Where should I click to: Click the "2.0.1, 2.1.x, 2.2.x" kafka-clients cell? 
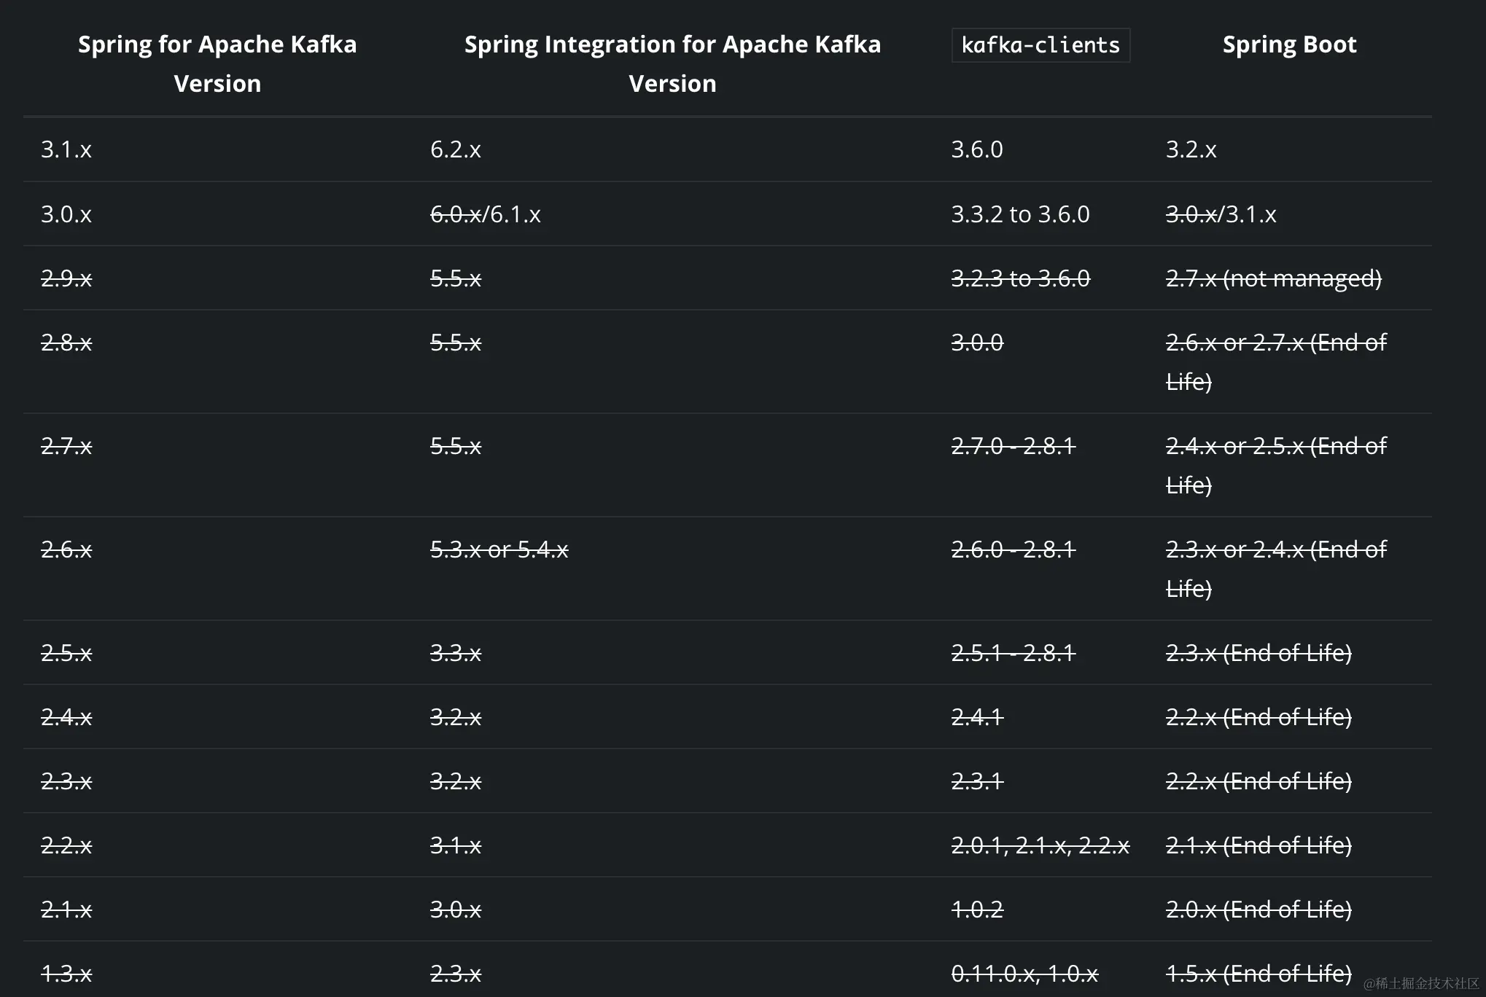[x=1040, y=845]
